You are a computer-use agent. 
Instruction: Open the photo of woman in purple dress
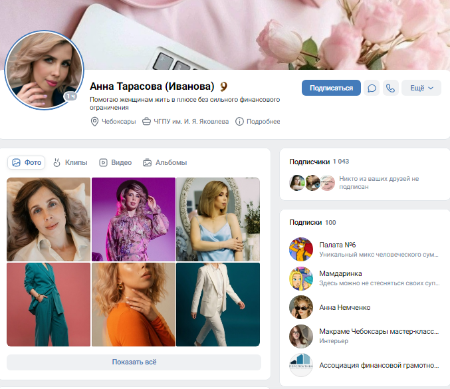coord(134,219)
